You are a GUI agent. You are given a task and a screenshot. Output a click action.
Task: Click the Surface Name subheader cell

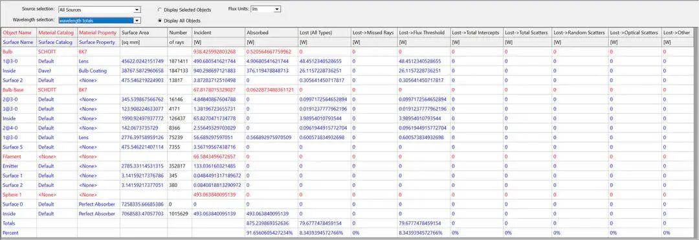point(18,42)
